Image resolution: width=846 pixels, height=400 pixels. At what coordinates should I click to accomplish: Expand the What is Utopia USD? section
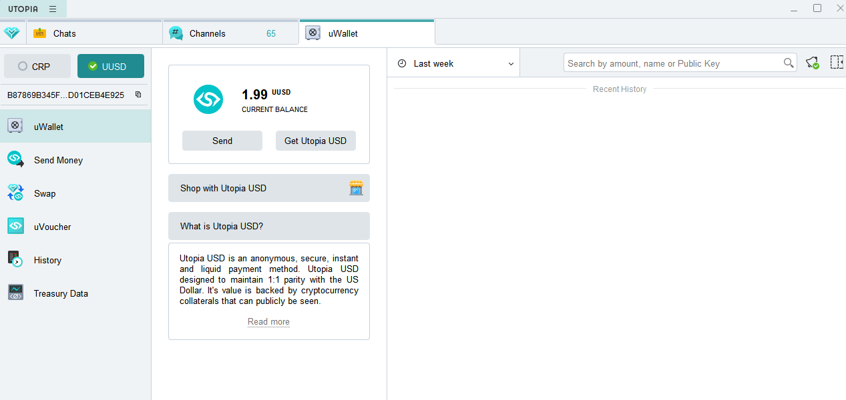[x=268, y=226]
